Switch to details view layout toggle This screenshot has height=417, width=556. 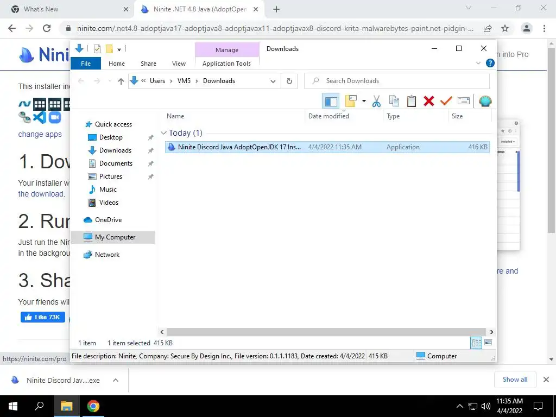[476, 343]
